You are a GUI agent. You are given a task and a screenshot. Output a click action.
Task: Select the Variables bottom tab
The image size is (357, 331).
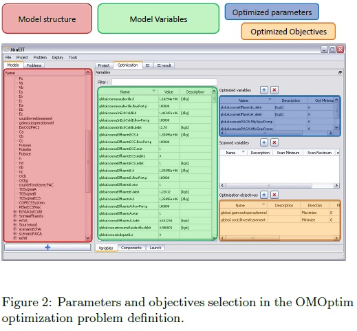pos(106,248)
